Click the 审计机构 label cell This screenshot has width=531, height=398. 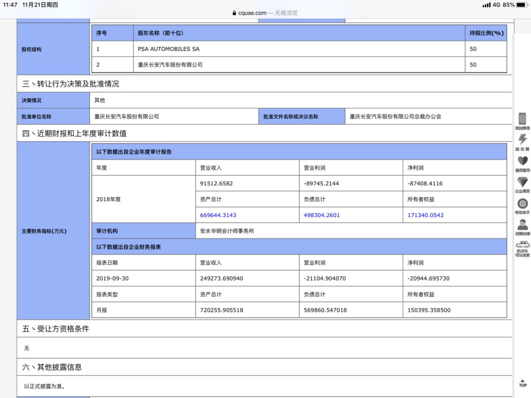coord(144,231)
